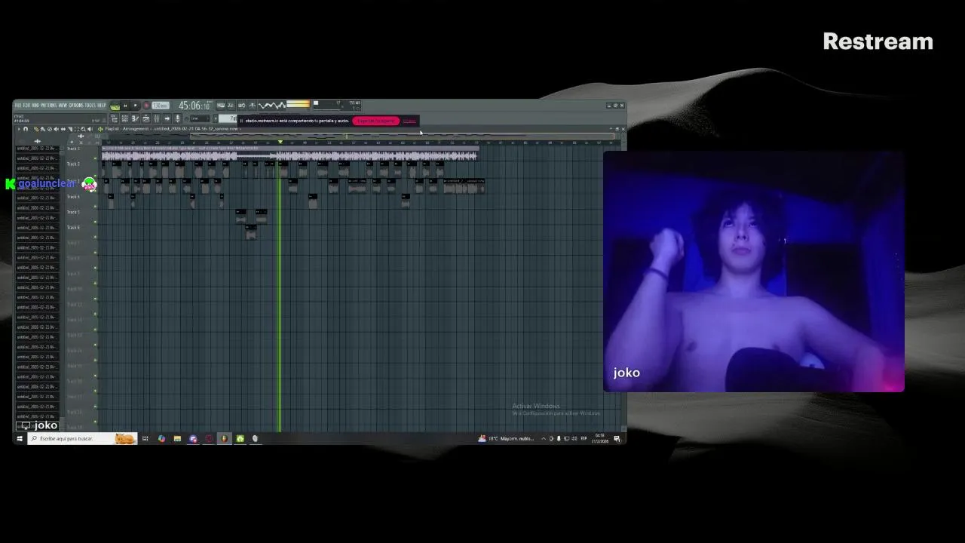Click the microphone recording icon in toolbar
This screenshot has width=965, height=543.
click(x=177, y=118)
